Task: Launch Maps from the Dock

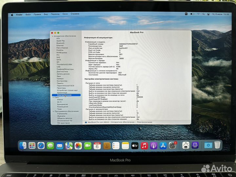Action: coord(69,146)
